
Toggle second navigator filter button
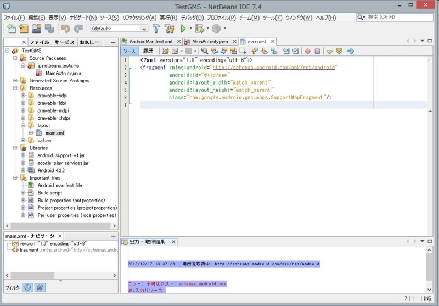pyautogui.click(x=40, y=287)
